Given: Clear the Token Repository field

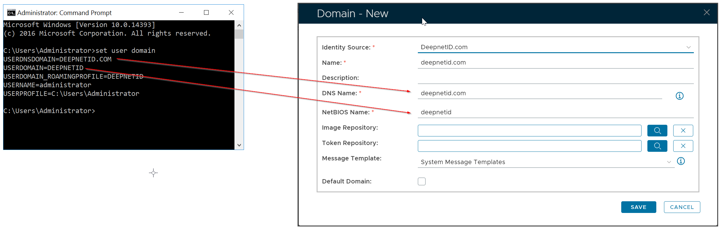Looking at the screenshot, I should click(x=683, y=146).
